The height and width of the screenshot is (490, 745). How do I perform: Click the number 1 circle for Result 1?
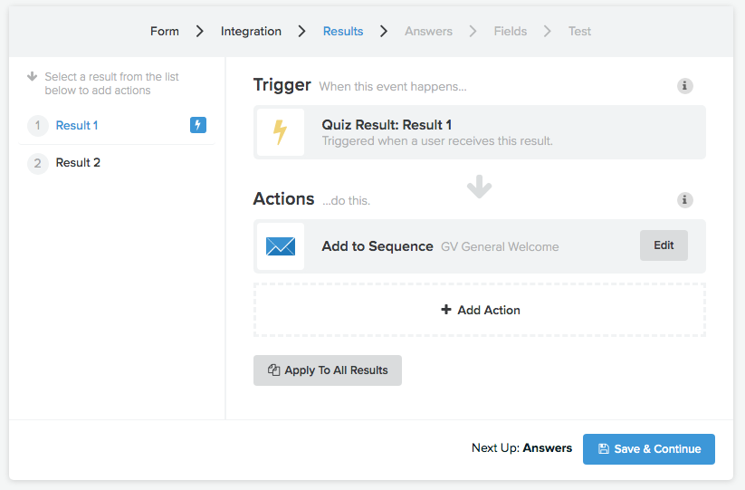coord(37,126)
